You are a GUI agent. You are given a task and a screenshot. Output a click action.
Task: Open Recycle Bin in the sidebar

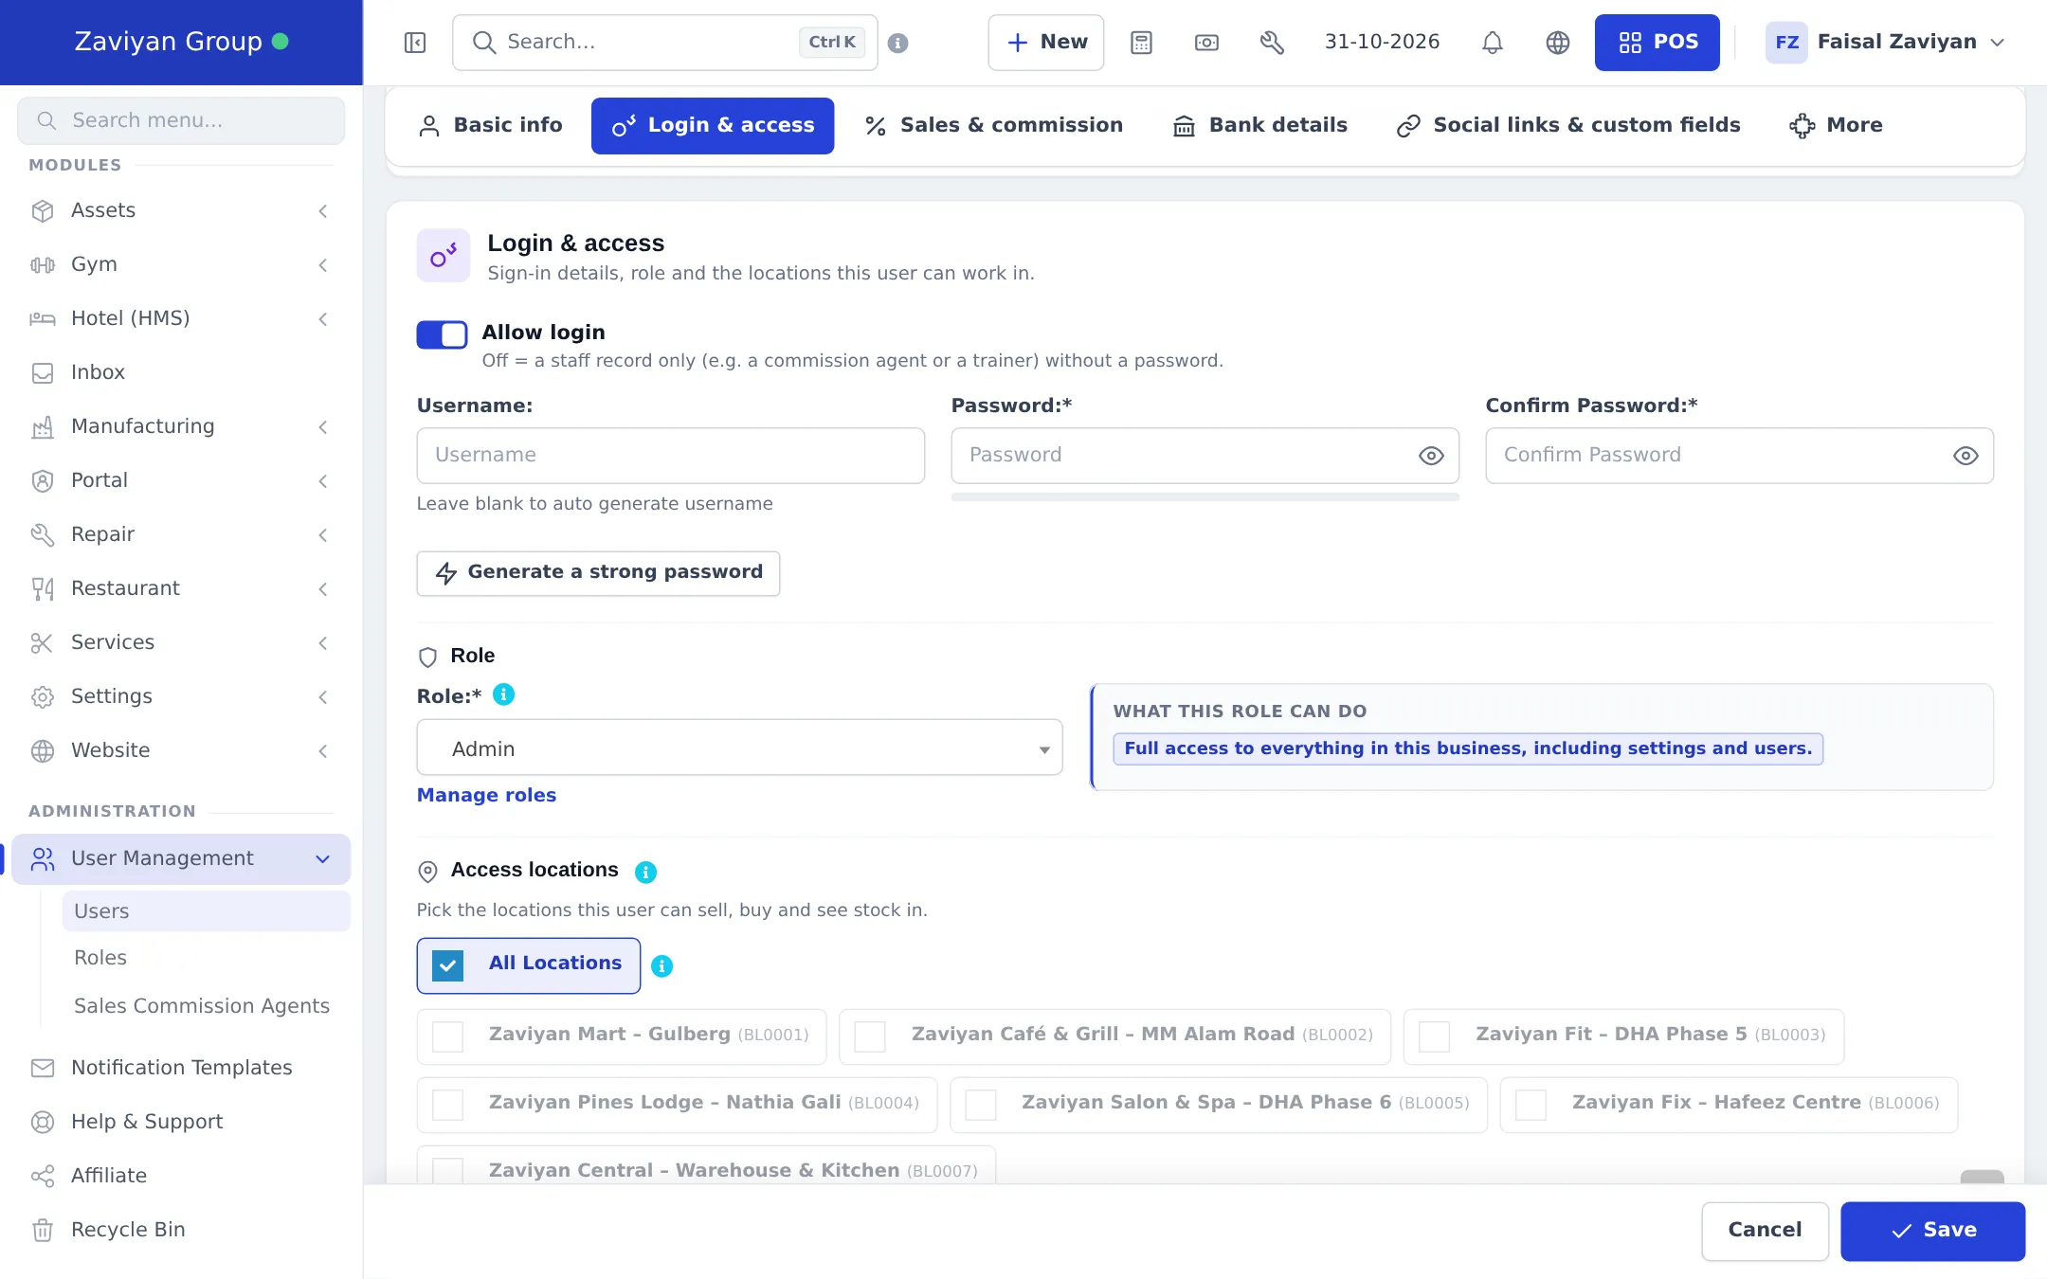click(x=180, y=1230)
